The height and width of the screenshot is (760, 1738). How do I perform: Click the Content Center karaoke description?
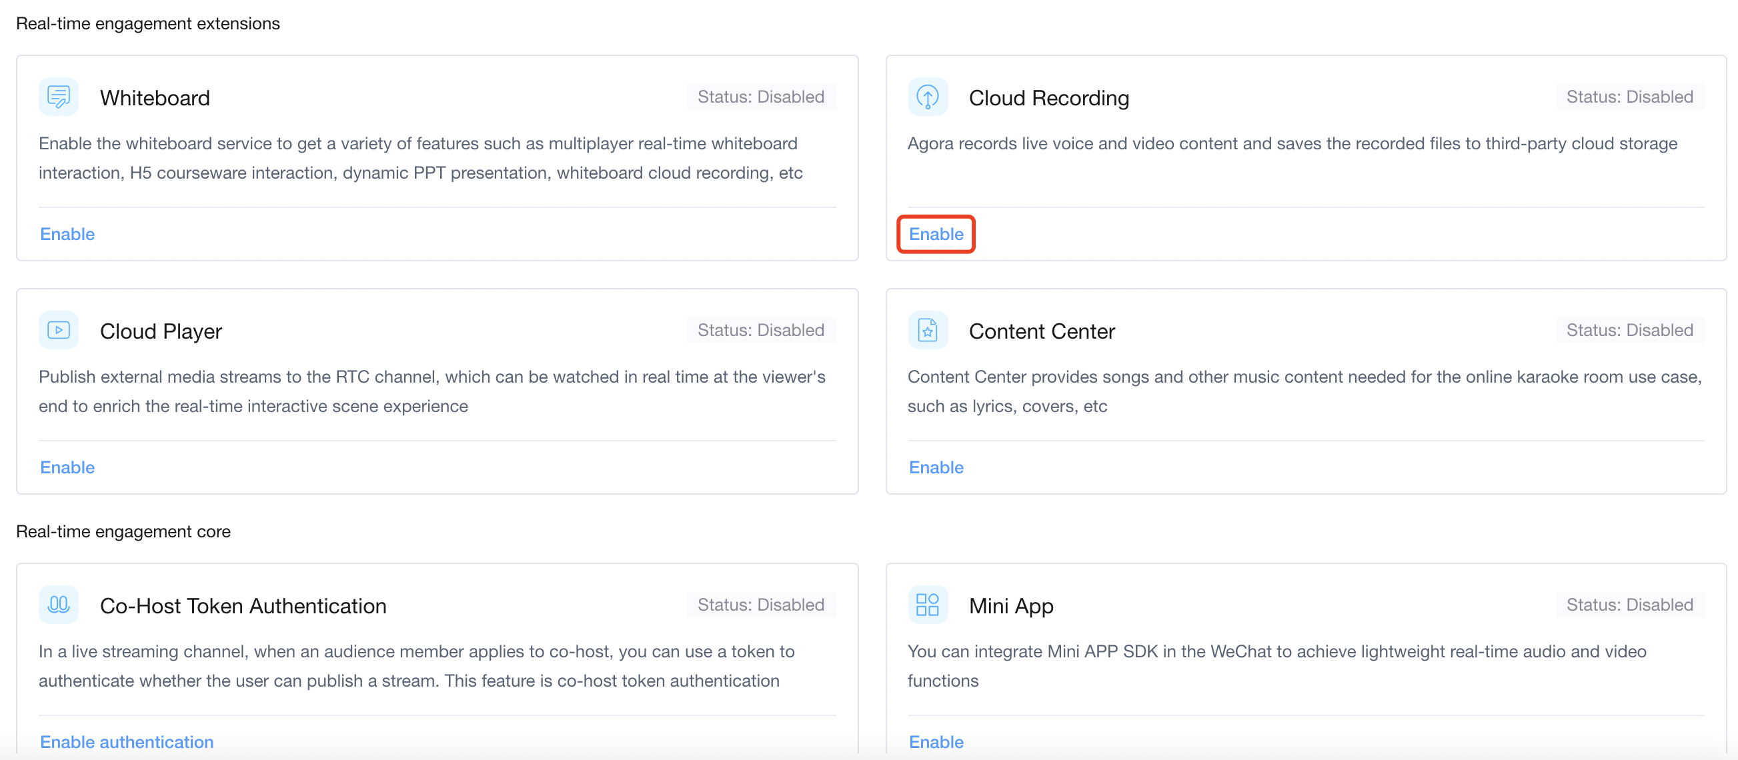click(1305, 392)
